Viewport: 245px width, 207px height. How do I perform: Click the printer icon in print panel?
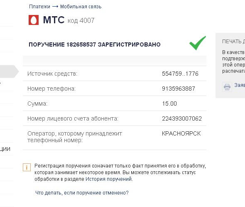point(227,87)
